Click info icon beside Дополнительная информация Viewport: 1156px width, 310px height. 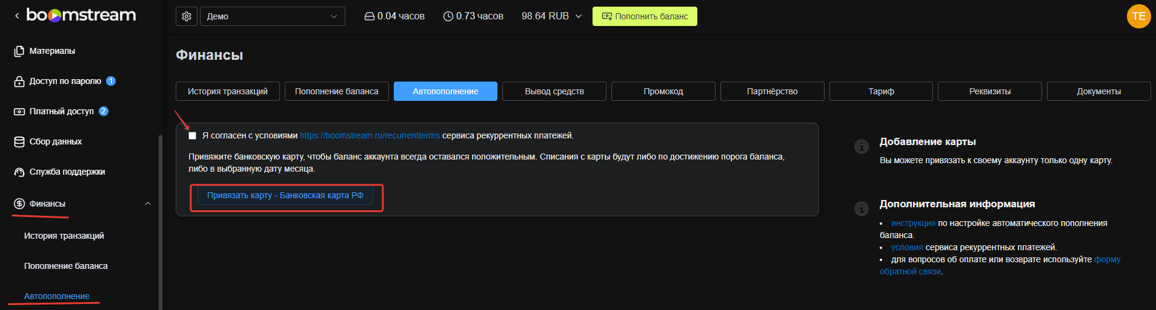(x=862, y=208)
